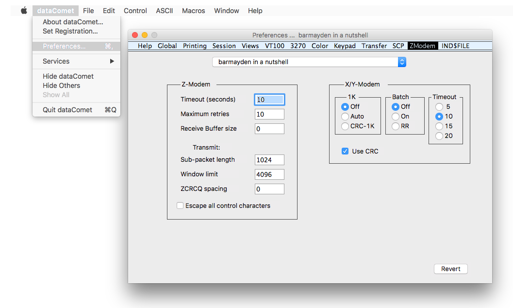
Task: Click the Timeout (seconds) field
Action: [269, 100]
